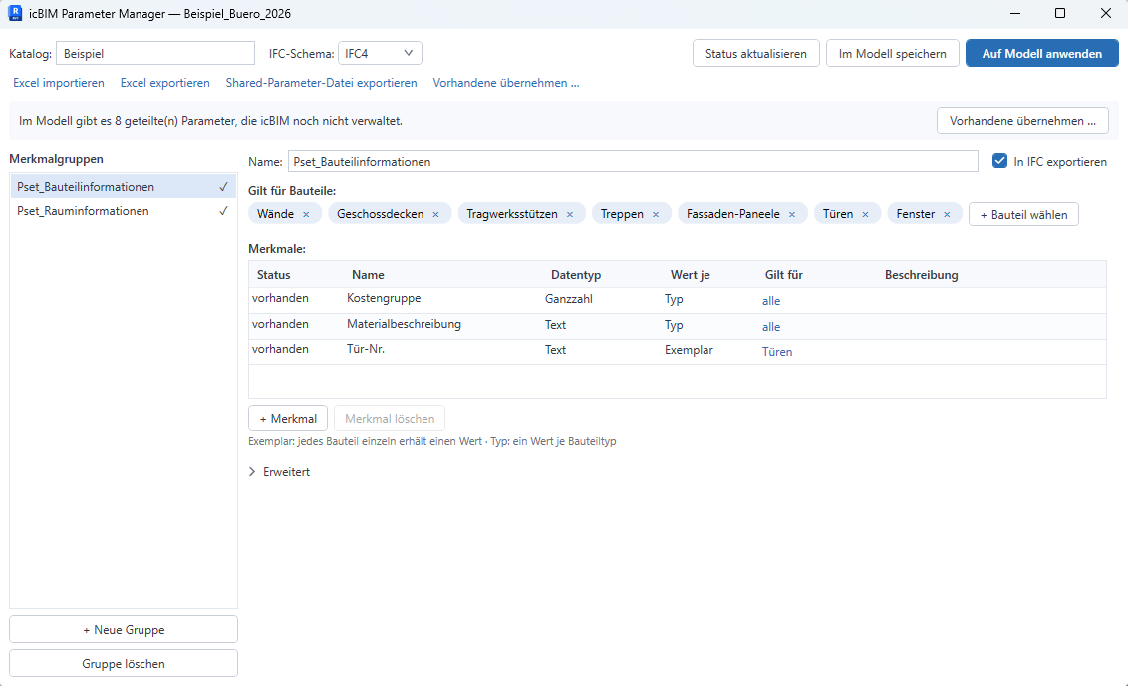The width and height of the screenshot is (1128, 686).
Task: Click Auf Modell anwenden button
Action: point(1041,53)
